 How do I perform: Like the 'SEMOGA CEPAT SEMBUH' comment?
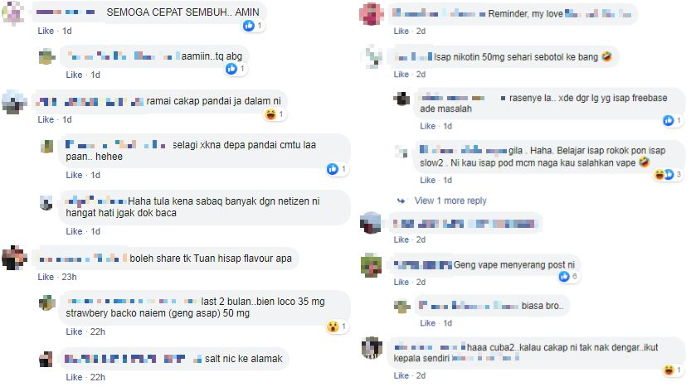[46, 31]
